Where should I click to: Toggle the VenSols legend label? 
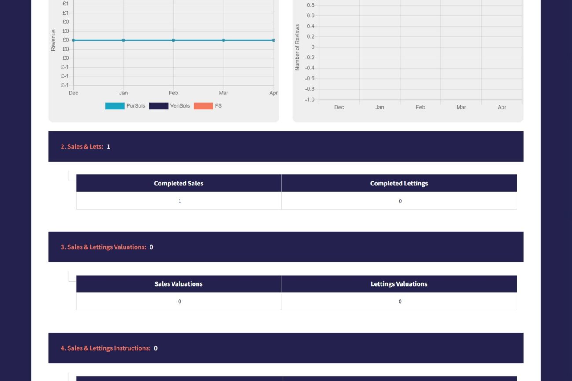180,106
